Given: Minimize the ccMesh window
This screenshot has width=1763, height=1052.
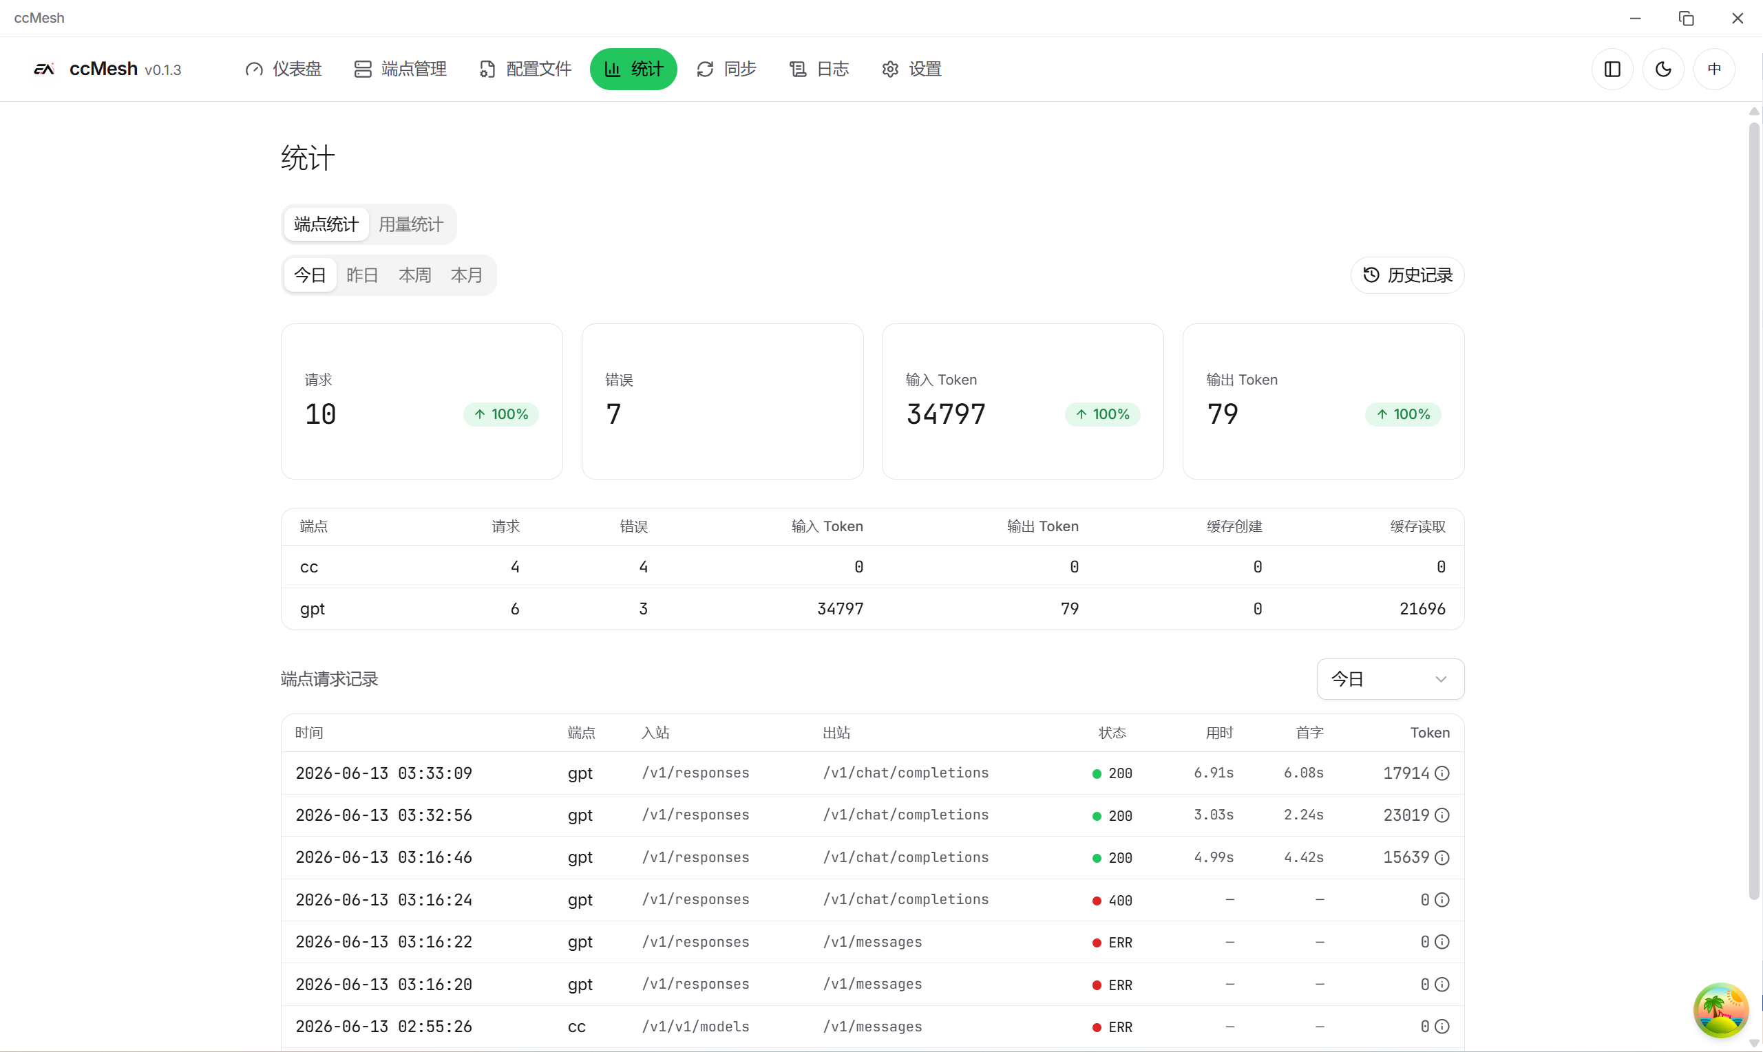Looking at the screenshot, I should point(1635,19).
